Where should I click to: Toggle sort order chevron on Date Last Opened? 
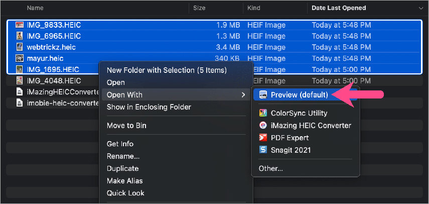pos(420,8)
